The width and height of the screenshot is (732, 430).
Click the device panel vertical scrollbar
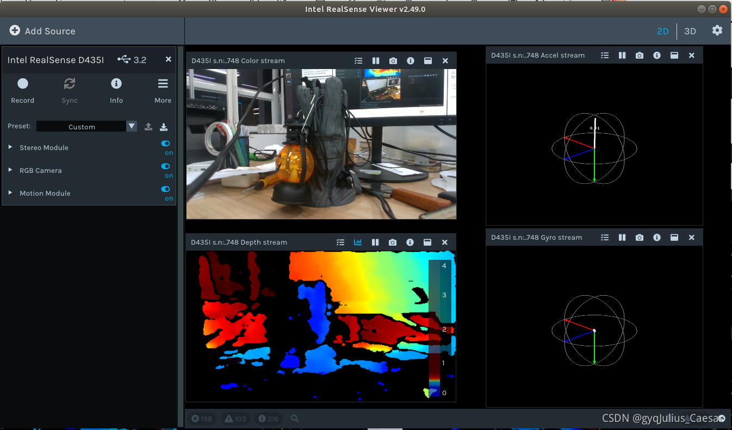(181, 236)
